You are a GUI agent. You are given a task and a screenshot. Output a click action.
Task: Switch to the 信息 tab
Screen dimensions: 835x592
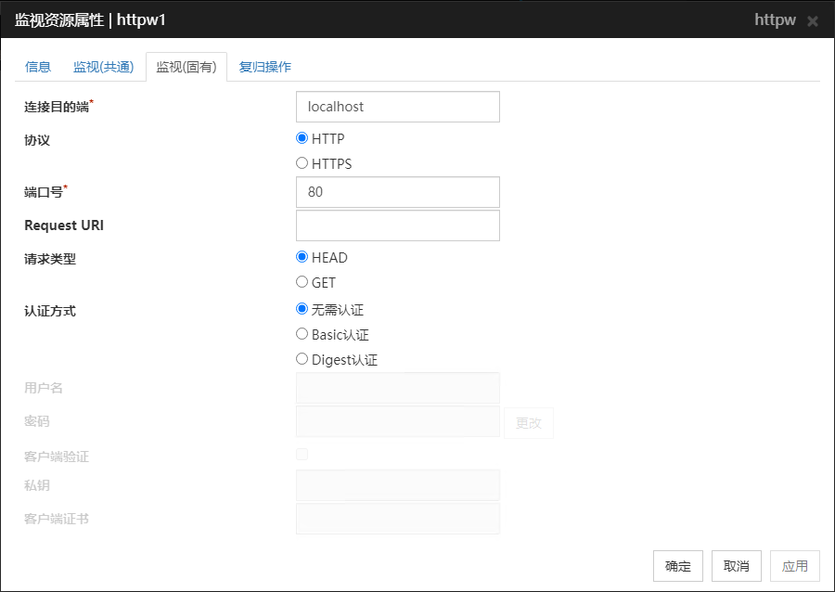click(38, 67)
